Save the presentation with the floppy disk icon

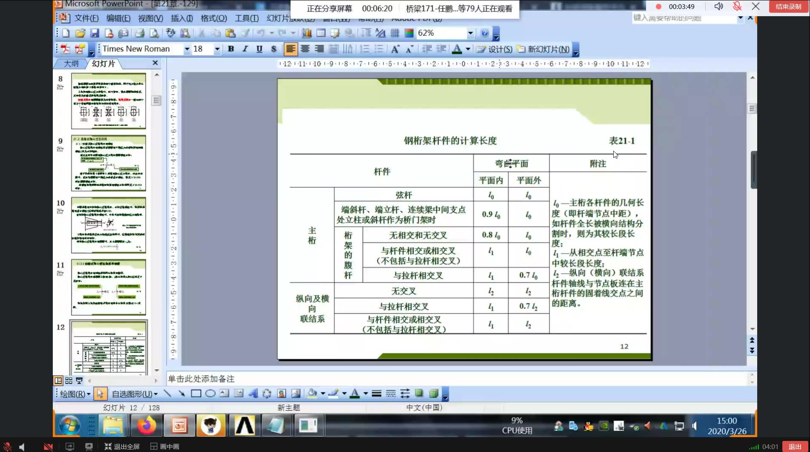point(95,33)
